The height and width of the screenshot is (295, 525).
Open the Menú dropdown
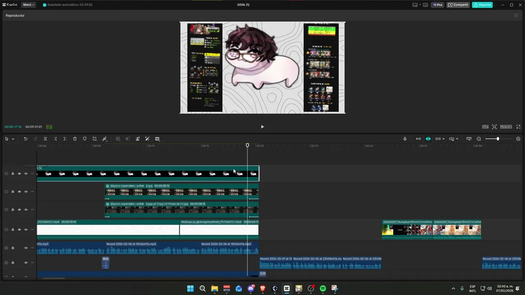coord(28,5)
